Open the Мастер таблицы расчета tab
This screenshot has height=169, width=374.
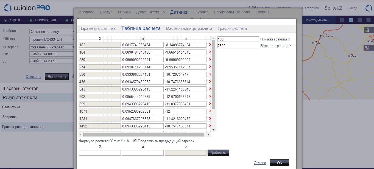[x=189, y=28]
